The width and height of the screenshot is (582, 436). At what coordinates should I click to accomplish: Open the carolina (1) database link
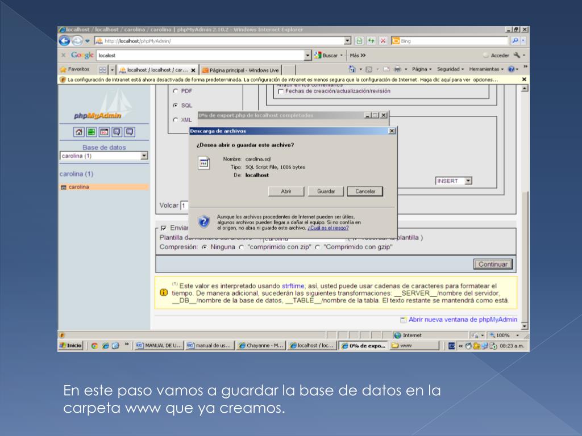click(x=77, y=174)
